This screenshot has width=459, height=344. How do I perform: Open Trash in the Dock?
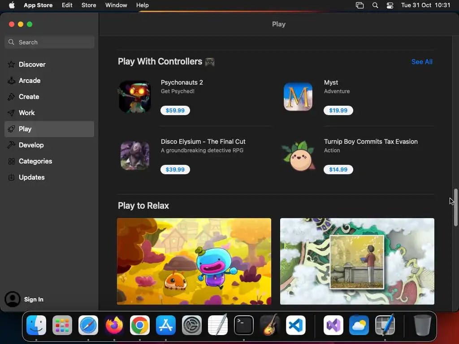pyautogui.click(x=422, y=325)
